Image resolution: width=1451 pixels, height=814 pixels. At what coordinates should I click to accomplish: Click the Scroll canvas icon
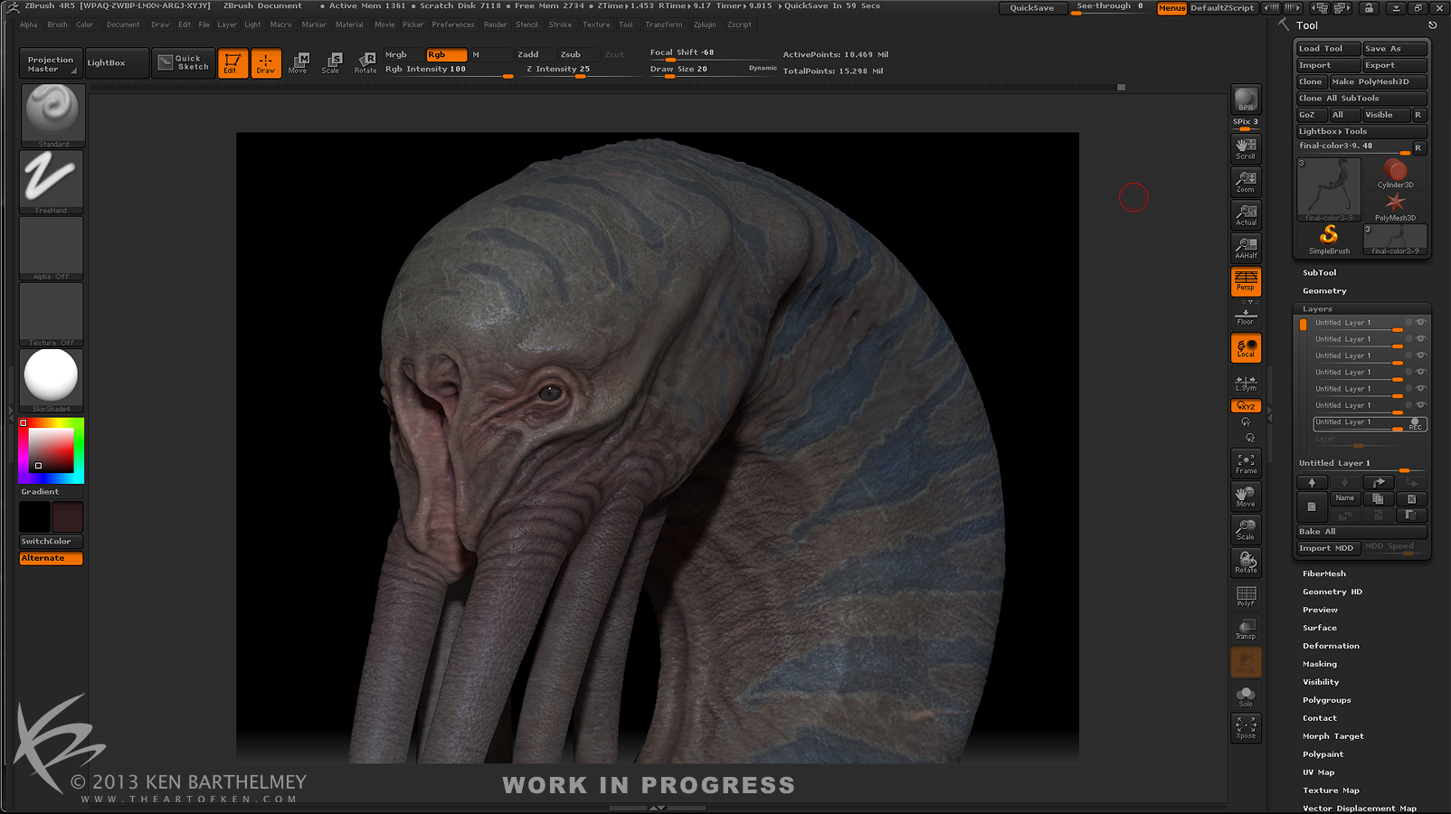1246,148
